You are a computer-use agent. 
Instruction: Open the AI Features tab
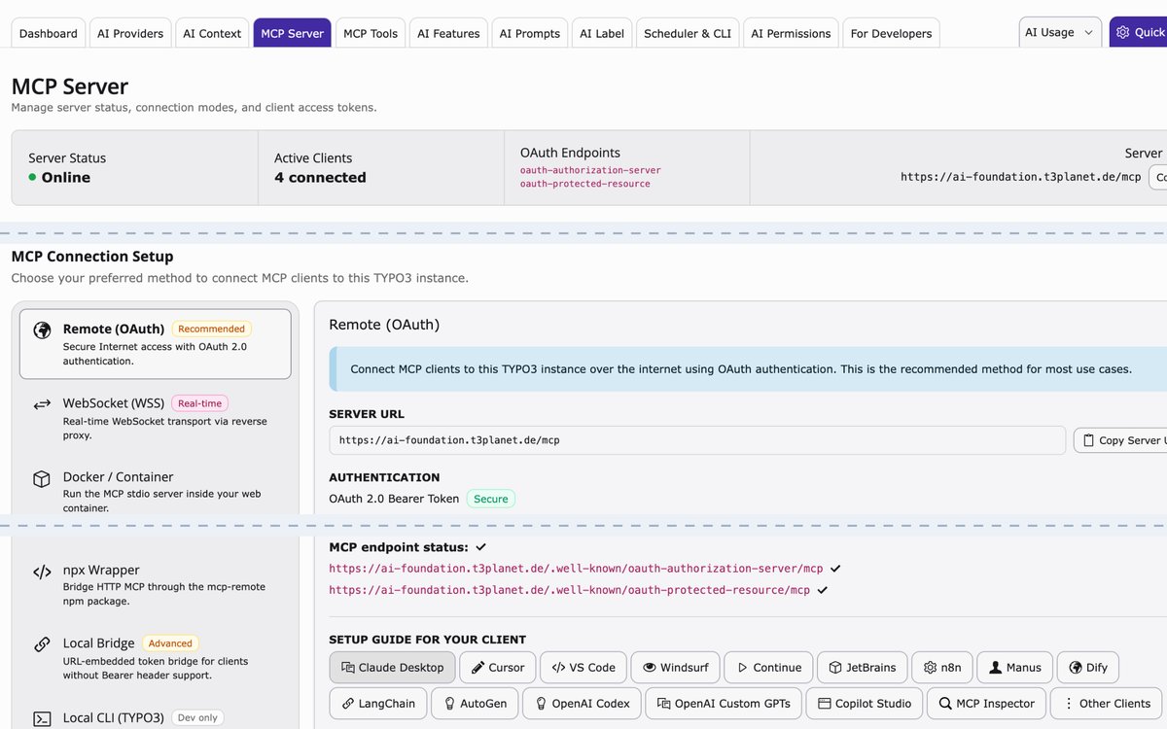point(448,33)
